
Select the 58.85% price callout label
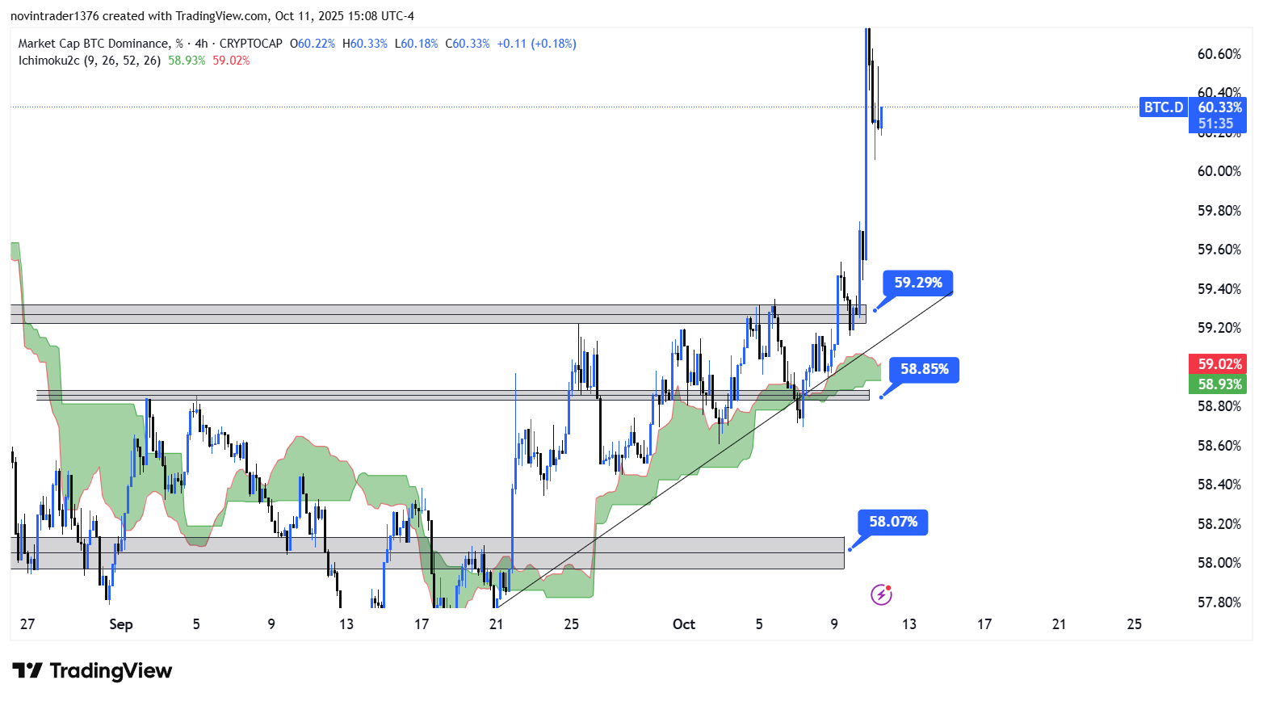pos(924,369)
